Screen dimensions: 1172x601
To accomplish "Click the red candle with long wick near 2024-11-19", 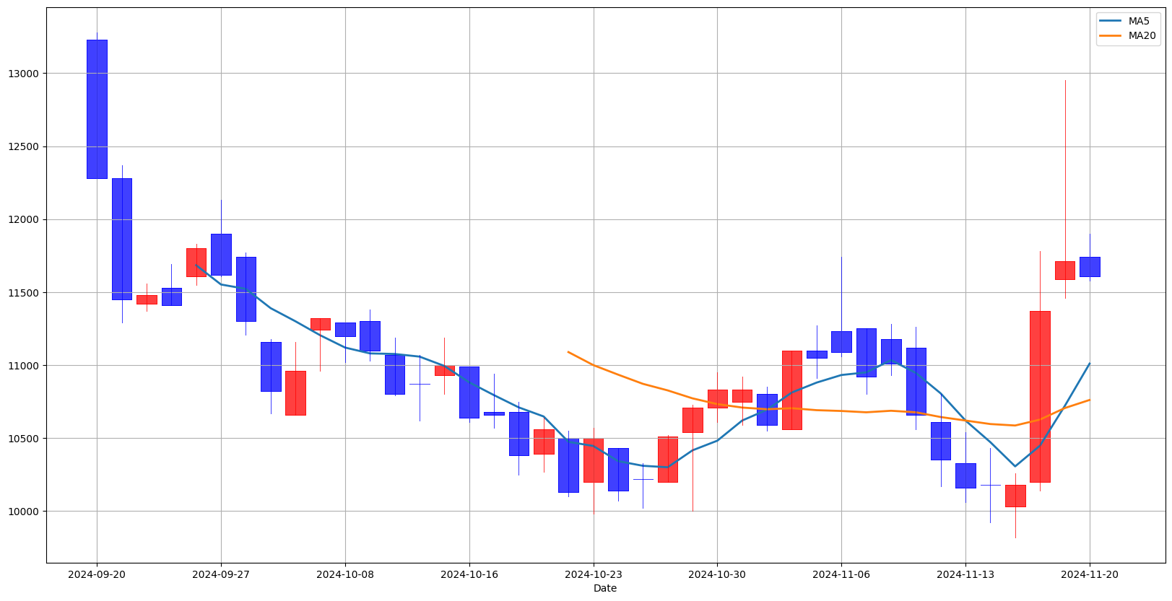I will tap(1064, 270).
